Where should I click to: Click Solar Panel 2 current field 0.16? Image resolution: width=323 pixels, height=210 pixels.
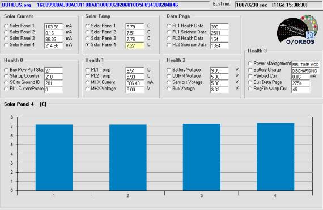[x=54, y=33]
